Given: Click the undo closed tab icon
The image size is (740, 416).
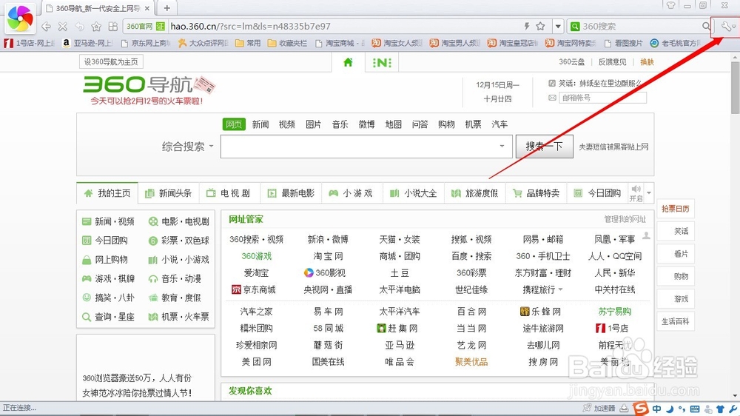Looking at the screenshot, I should click(79, 27).
